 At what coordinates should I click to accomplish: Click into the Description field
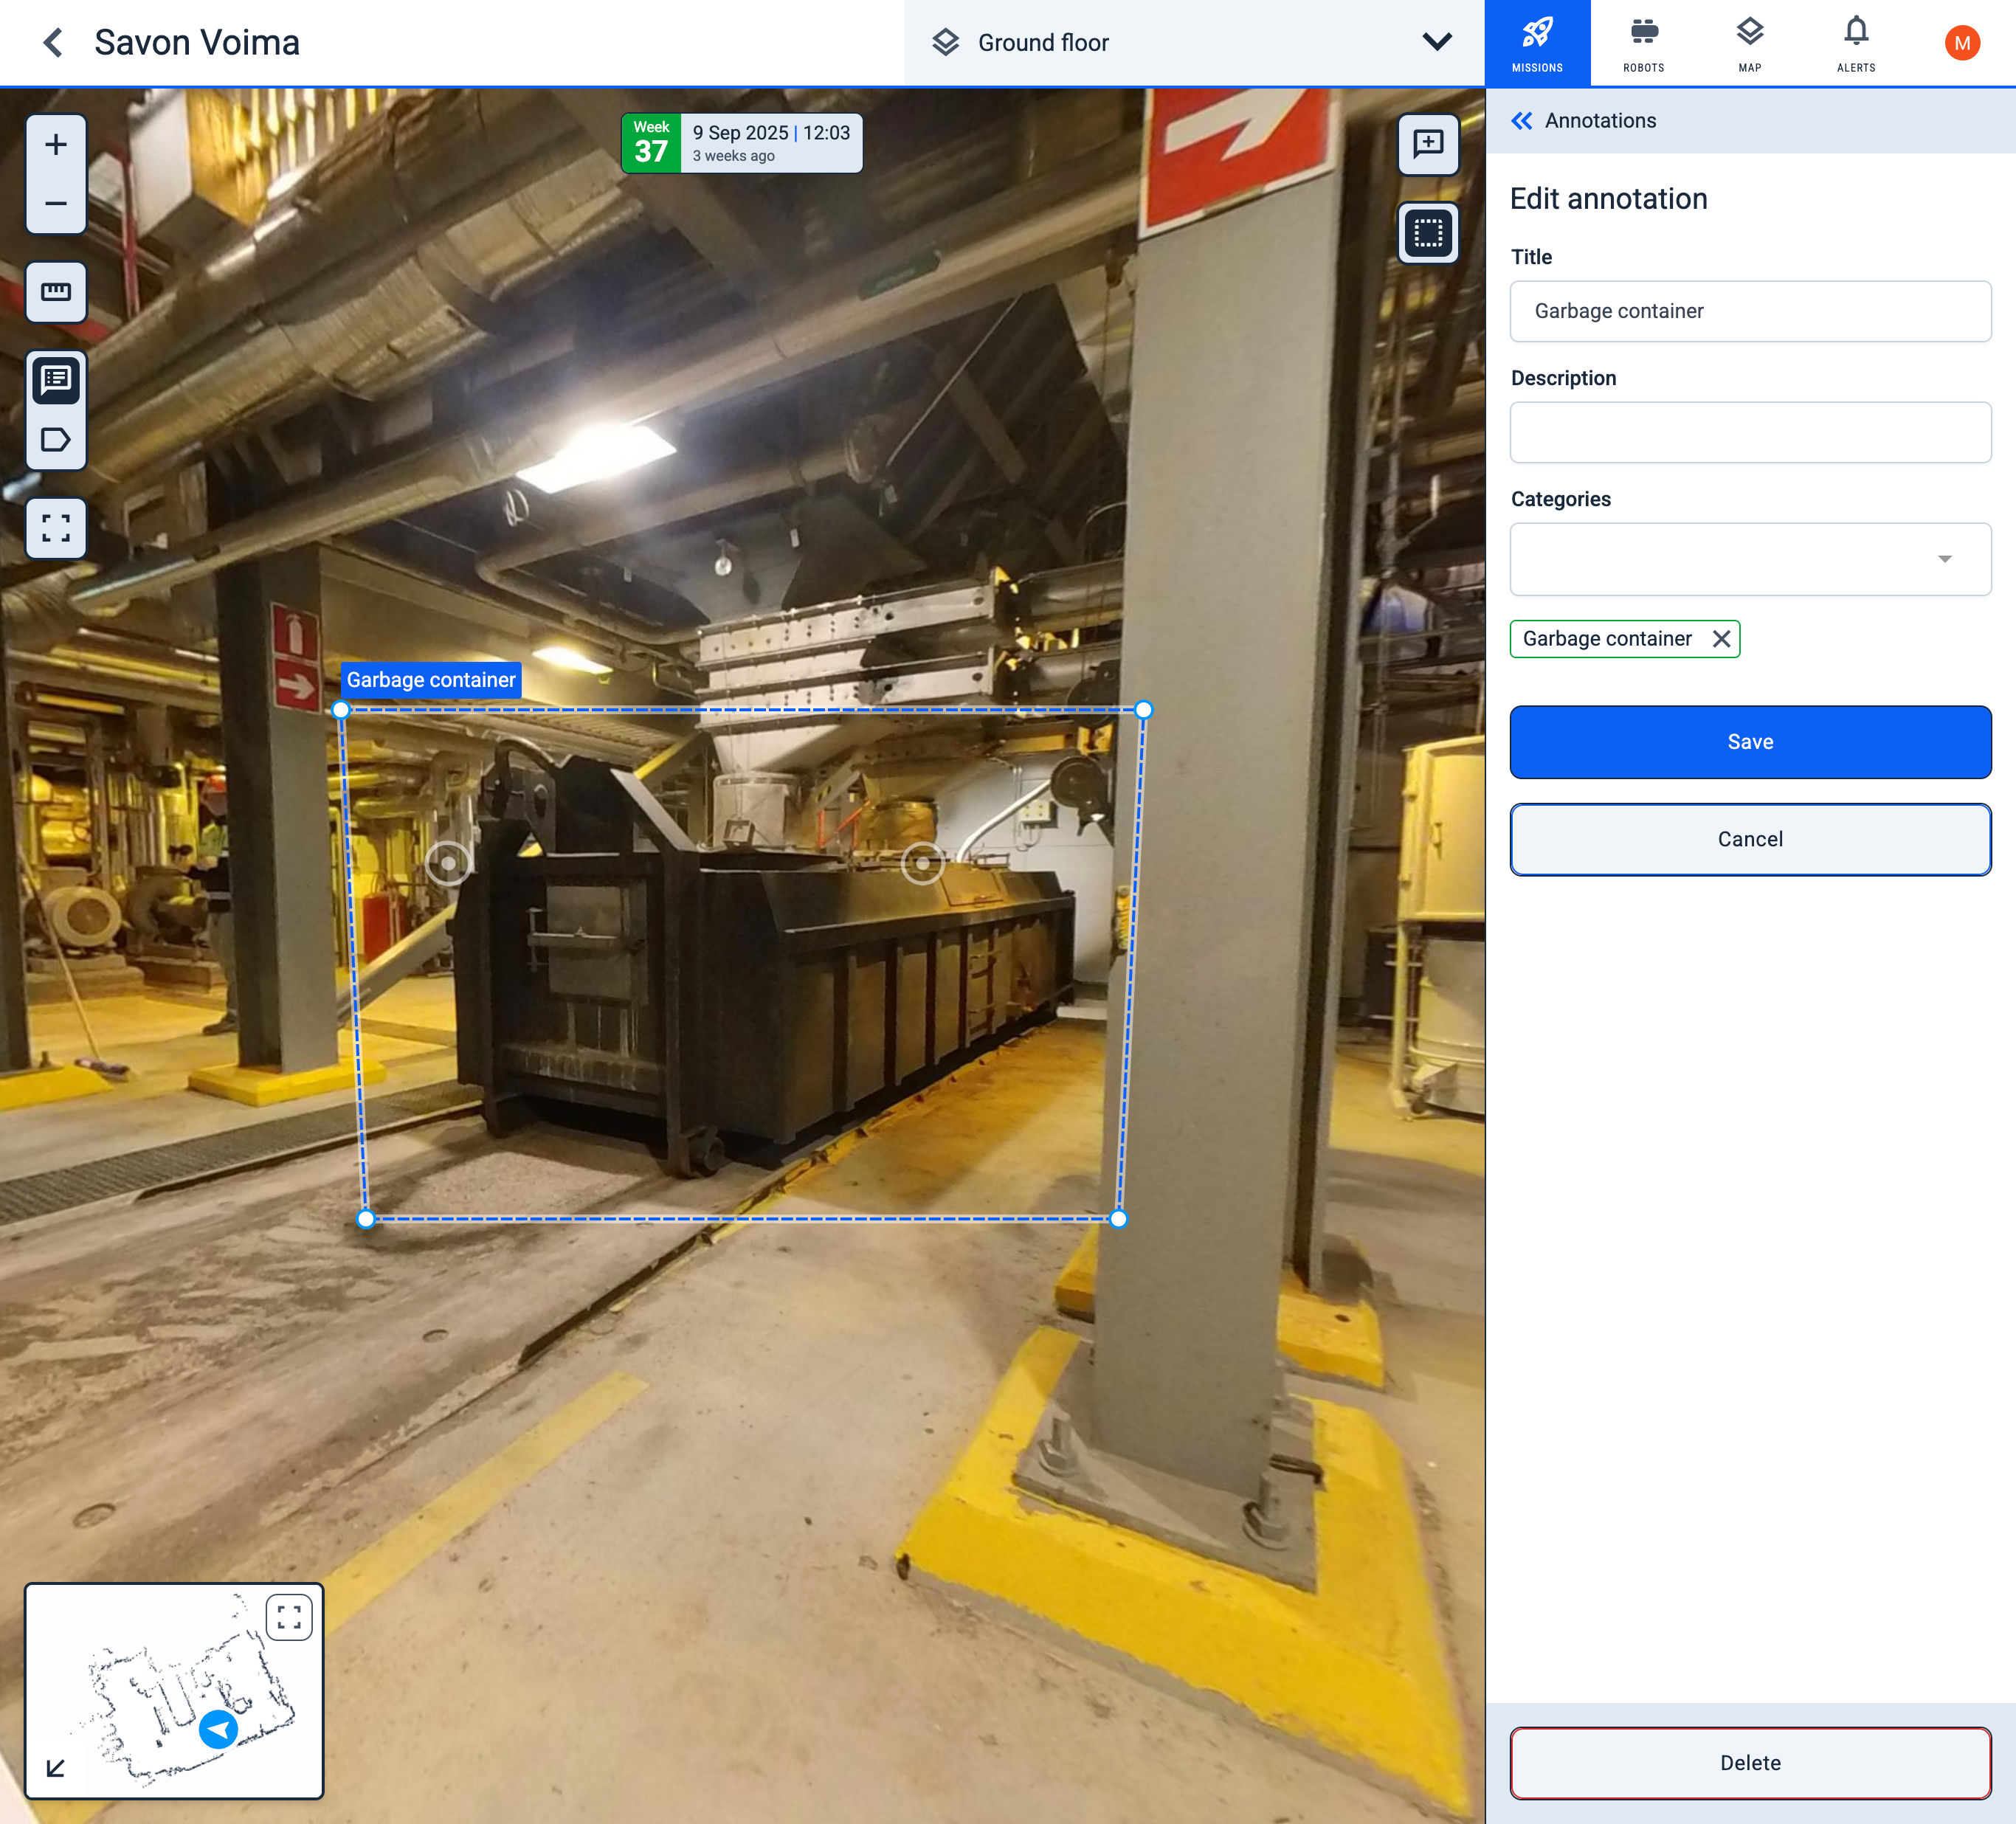click(x=1749, y=432)
